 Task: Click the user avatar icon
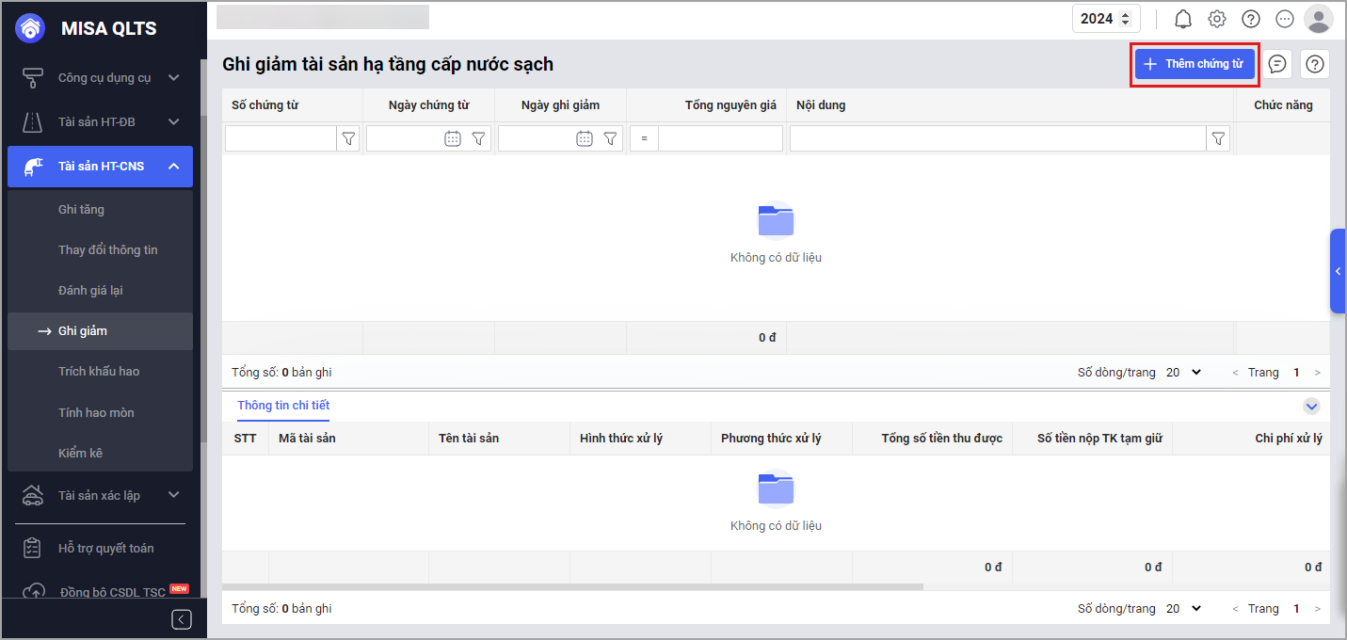point(1319,19)
